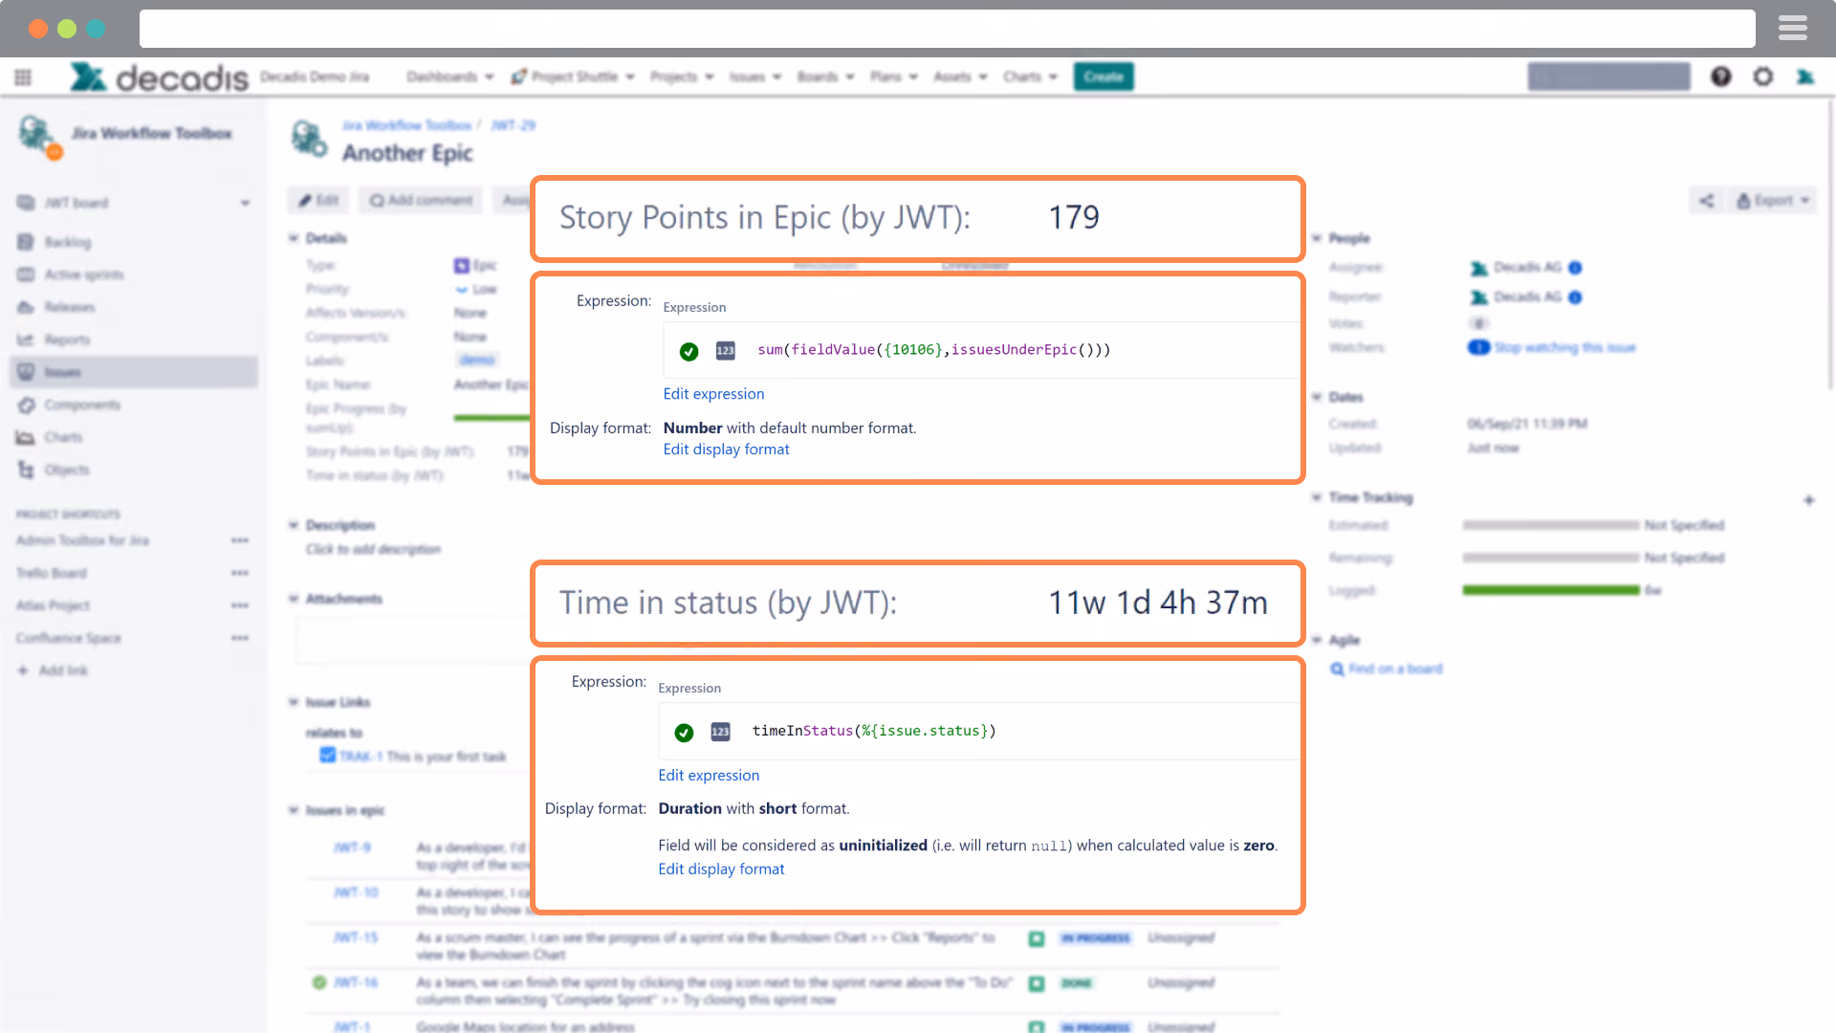The image size is (1836, 1033).
Task: Collapse the Issue Links section
Action: pos(294,702)
